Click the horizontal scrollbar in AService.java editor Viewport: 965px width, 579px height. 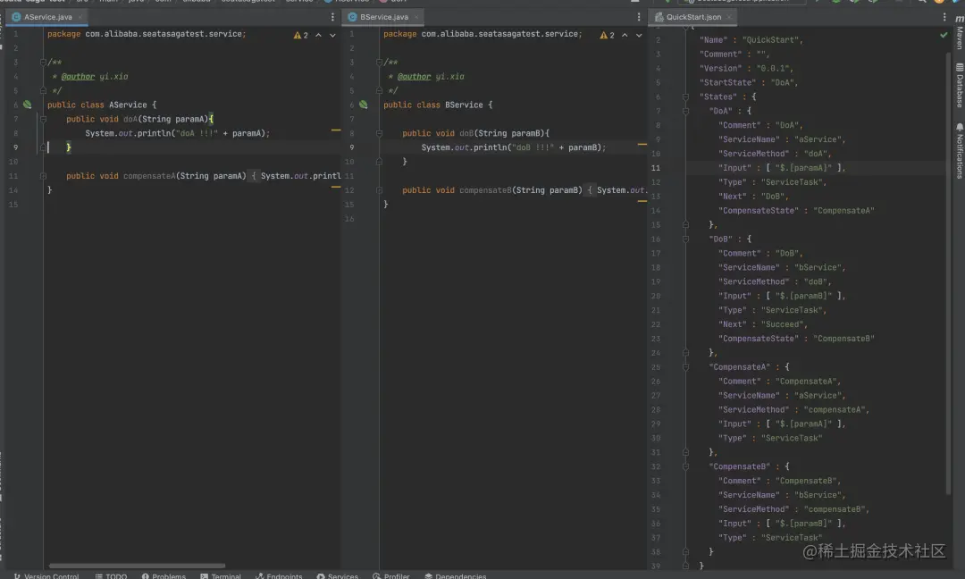coord(137,566)
